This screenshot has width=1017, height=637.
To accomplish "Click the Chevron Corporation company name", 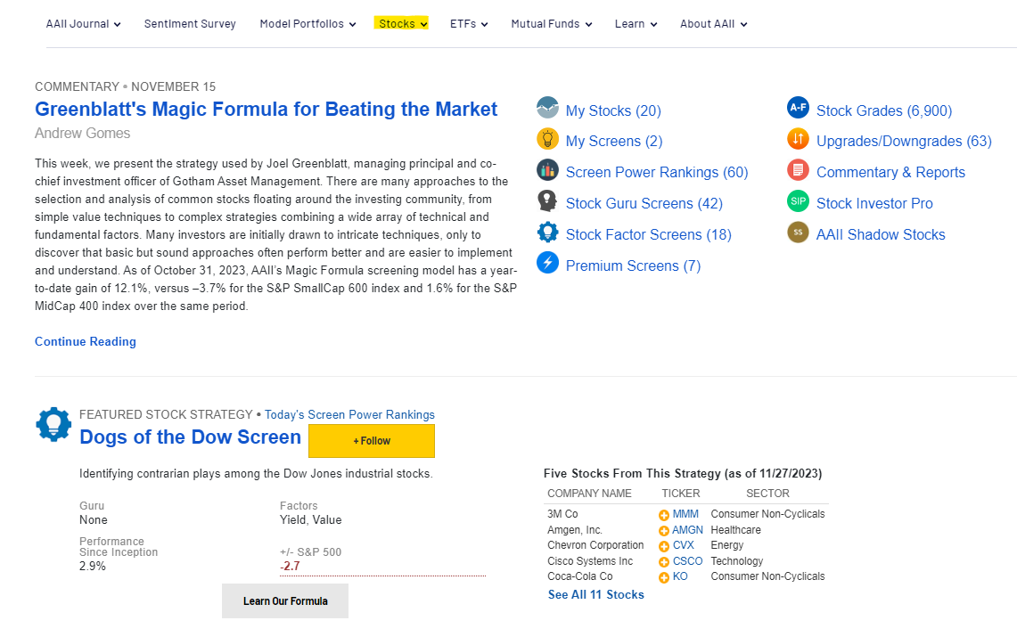I will [x=595, y=545].
